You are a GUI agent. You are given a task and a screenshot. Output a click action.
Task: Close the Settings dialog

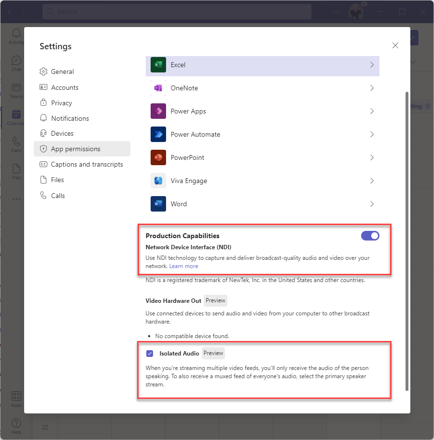point(395,45)
